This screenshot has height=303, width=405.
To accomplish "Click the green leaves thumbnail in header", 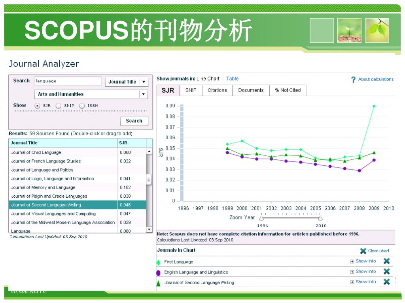I will coord(377,30).
